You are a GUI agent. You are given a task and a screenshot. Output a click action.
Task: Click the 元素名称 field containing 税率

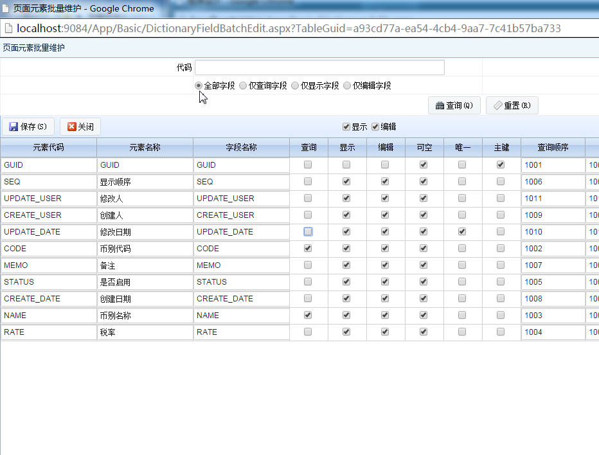click(145, 332)
